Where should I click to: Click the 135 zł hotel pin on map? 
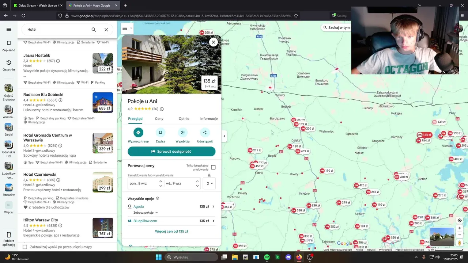pyautogui.click(x=425, y=135)
